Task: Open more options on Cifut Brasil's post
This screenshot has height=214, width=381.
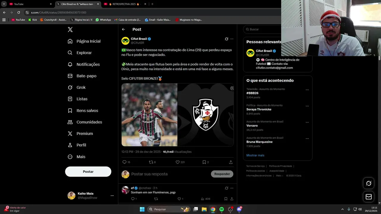Action: click(x=232, y=39)
